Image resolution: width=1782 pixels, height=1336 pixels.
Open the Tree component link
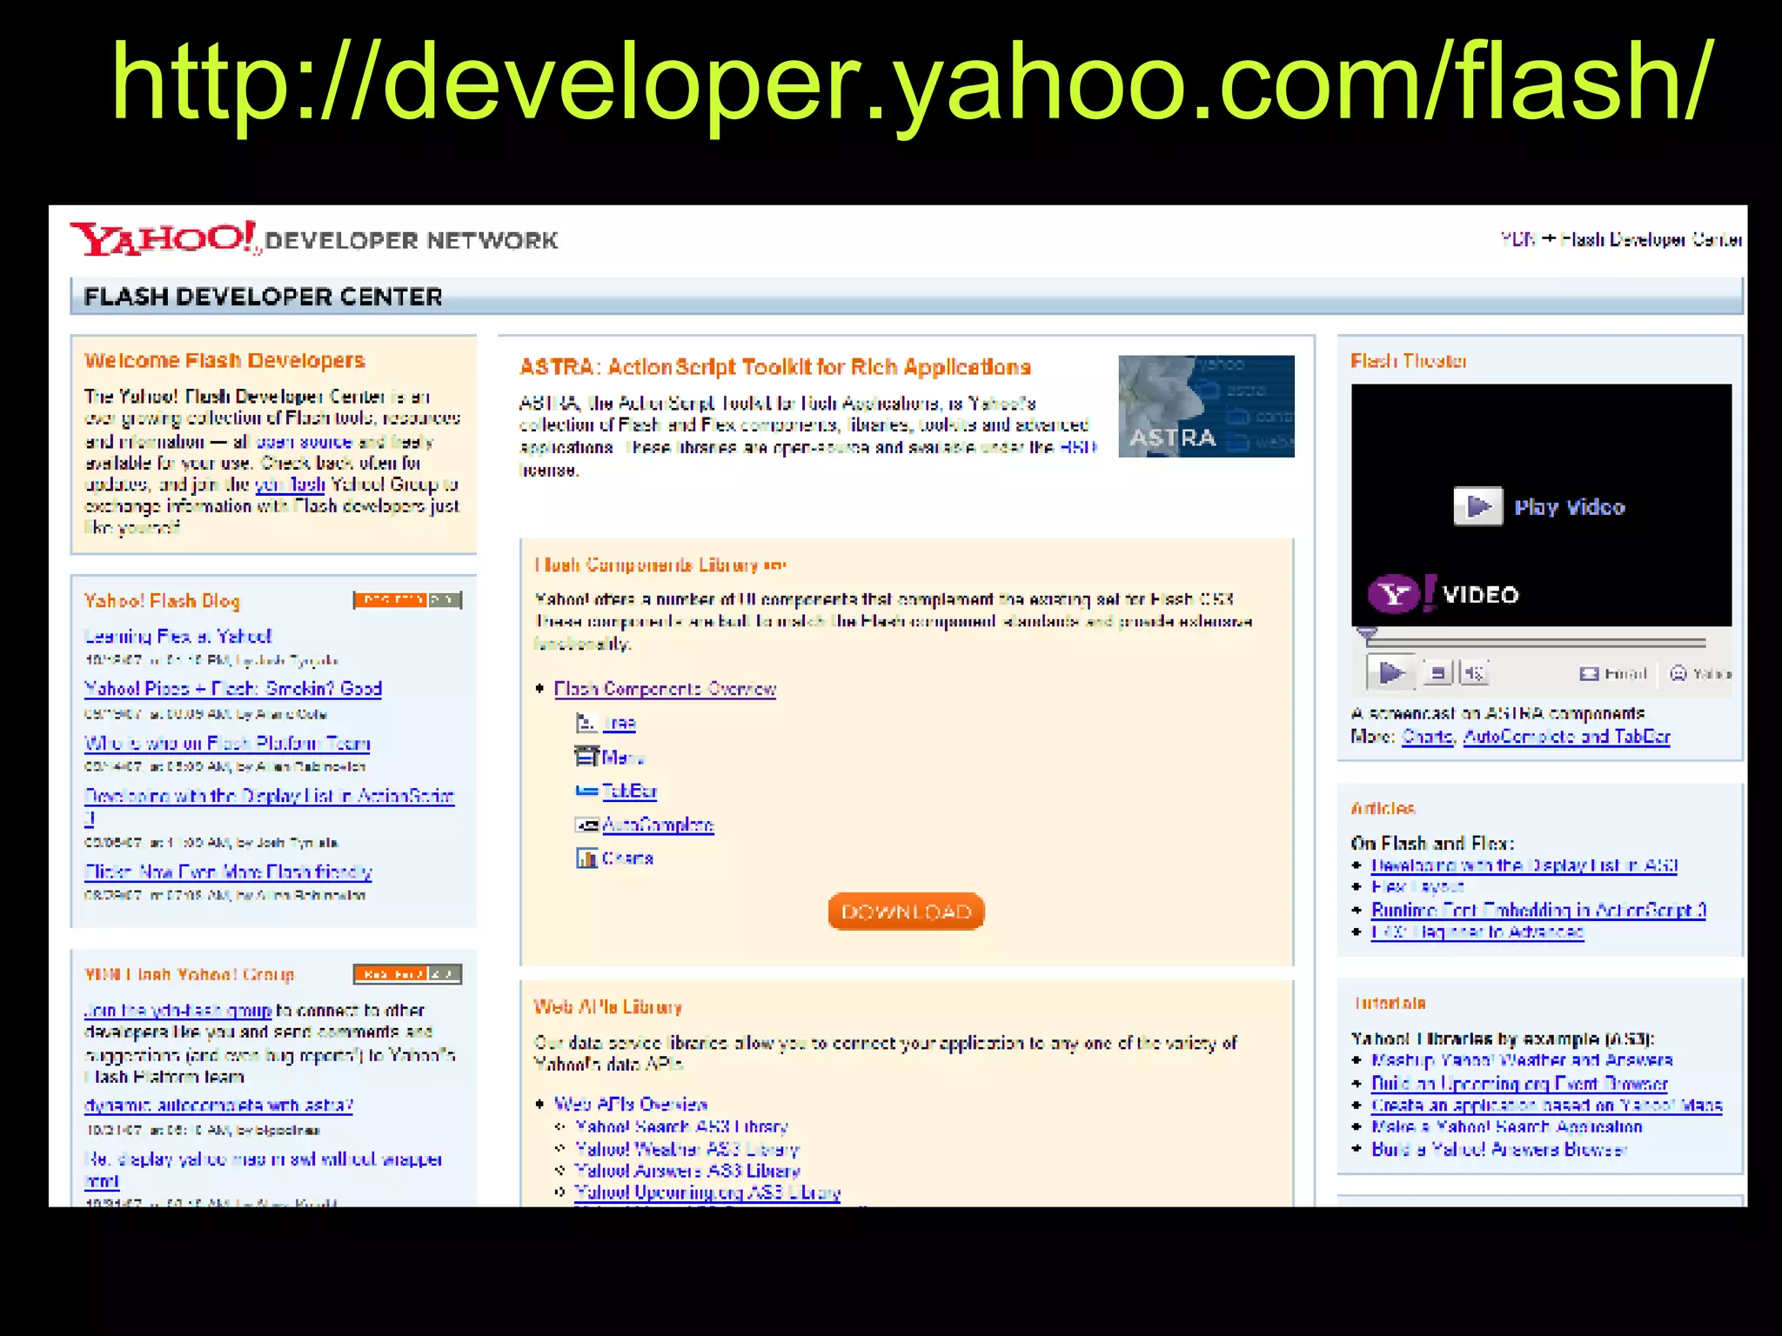[x=619, y=723]
